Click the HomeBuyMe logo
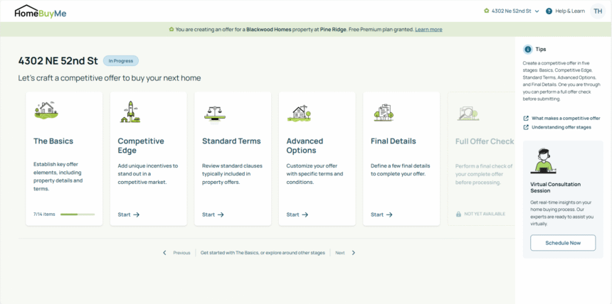Image resolution: width=612 pixels, height=304 pixels. (x=41, y=11)
